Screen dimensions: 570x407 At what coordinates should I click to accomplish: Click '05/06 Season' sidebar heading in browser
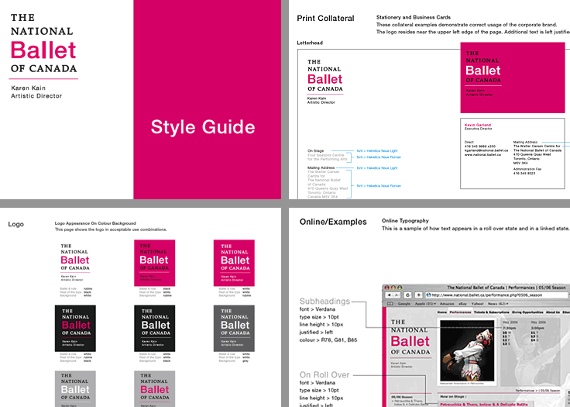(402, 397)
